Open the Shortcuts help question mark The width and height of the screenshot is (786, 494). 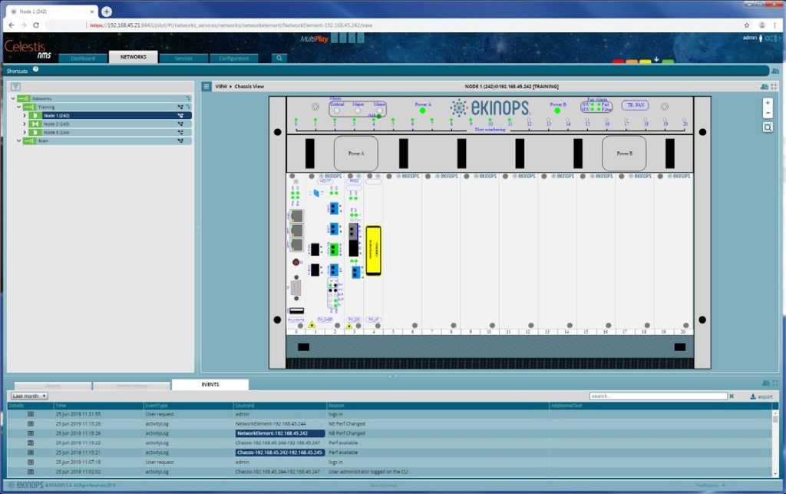coord(35,69)
